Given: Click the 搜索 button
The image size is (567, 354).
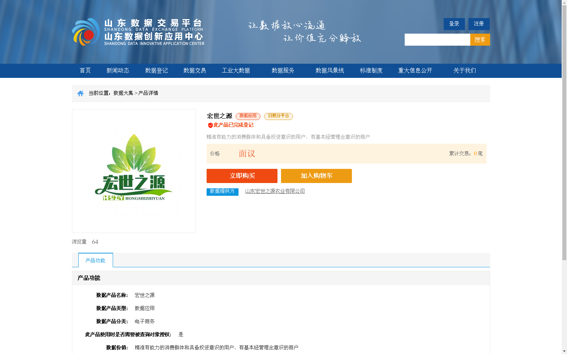Looking at the screenshot, I should point(480,40).
